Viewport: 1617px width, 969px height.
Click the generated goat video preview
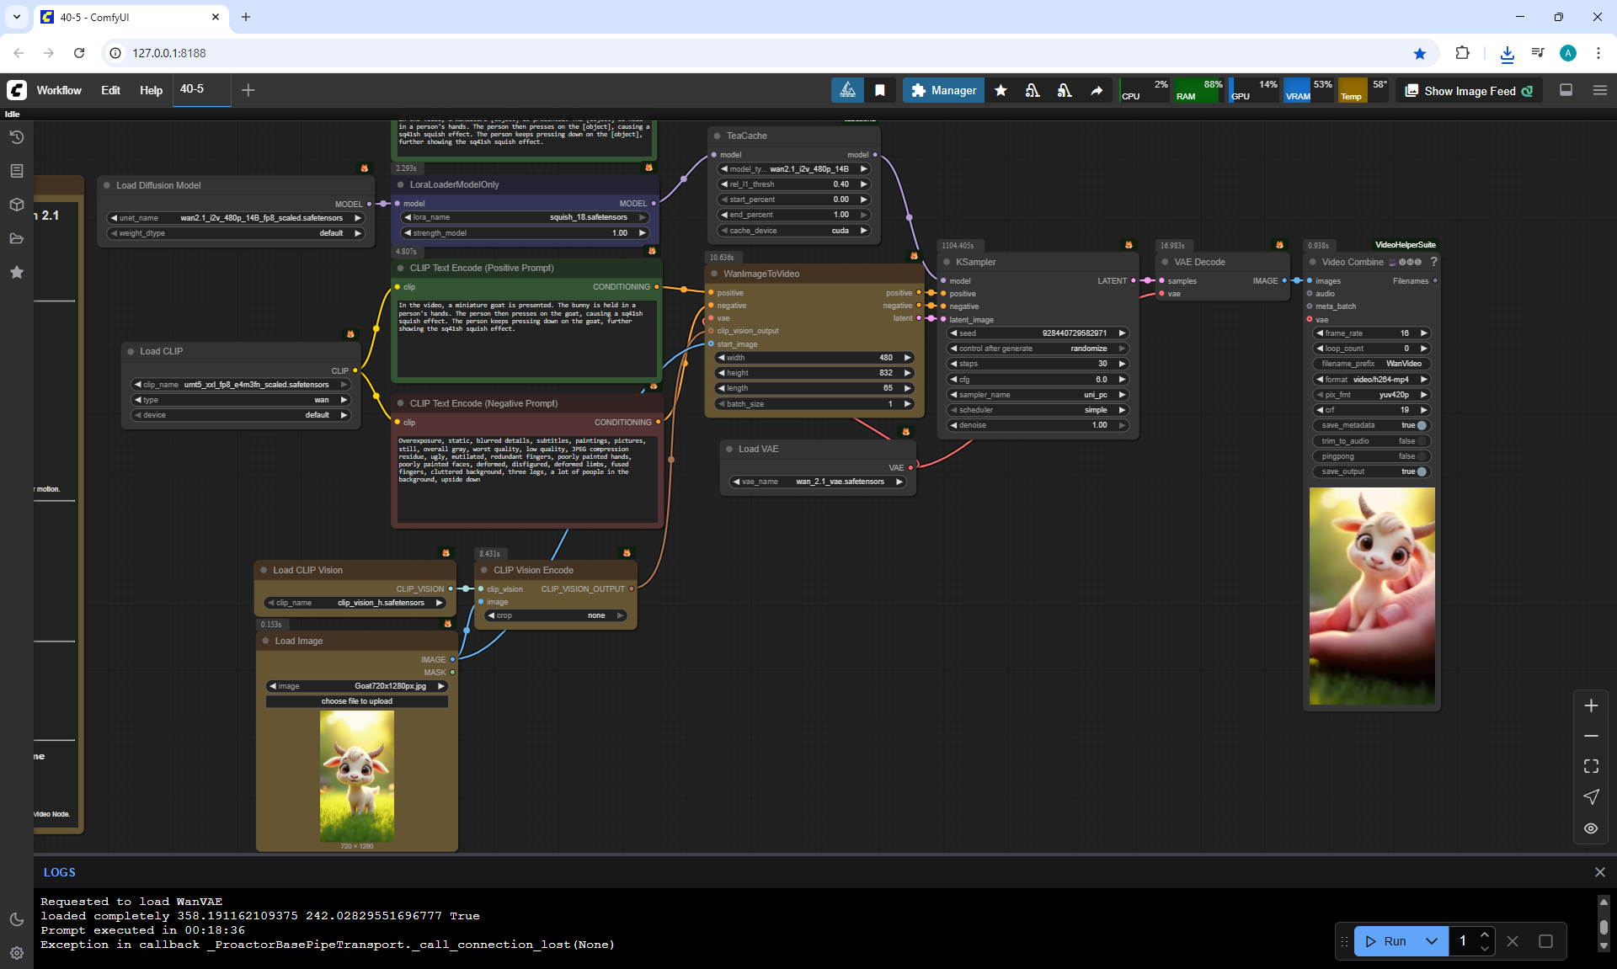[1372, 596]
